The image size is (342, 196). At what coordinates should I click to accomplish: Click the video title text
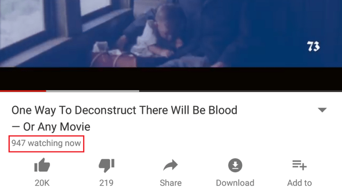pos(124,118)
